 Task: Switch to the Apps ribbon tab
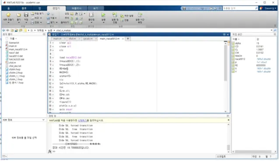pyautogui.click(x=39, y=8)
